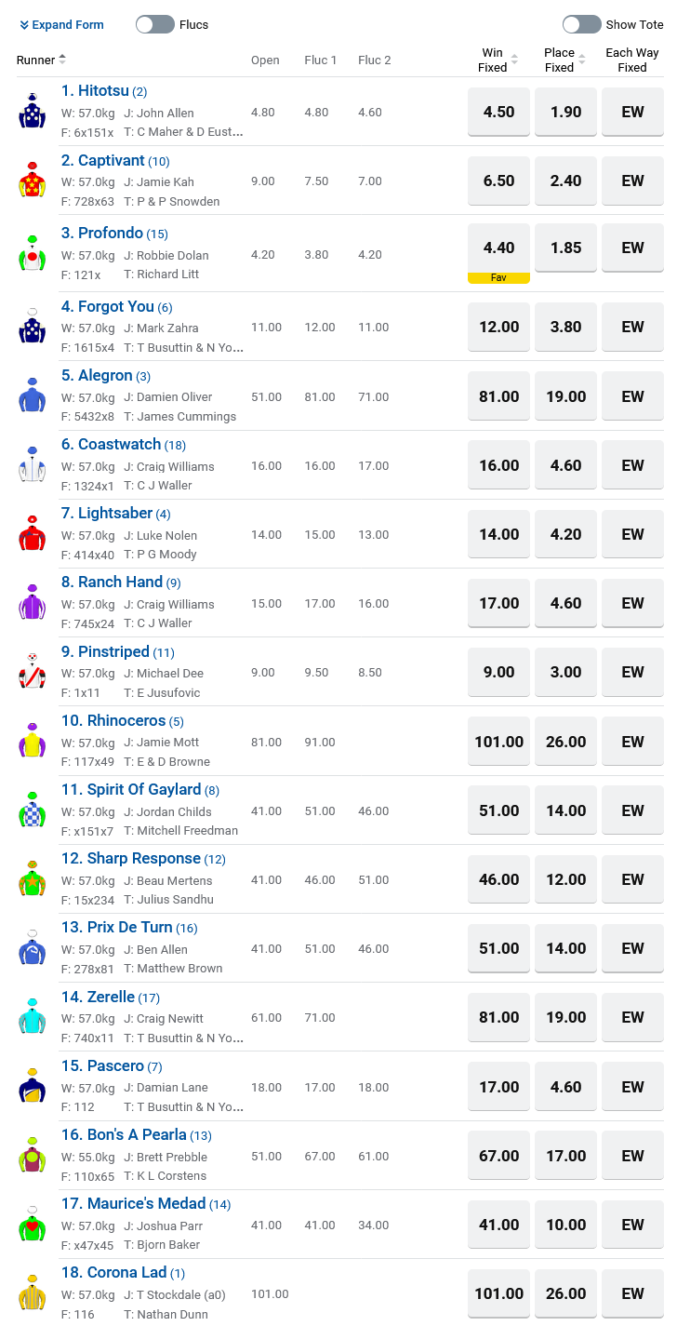This screenshot has width=677, height=1326.
Task: Toggle the Flucs switch
Action: 155,24
